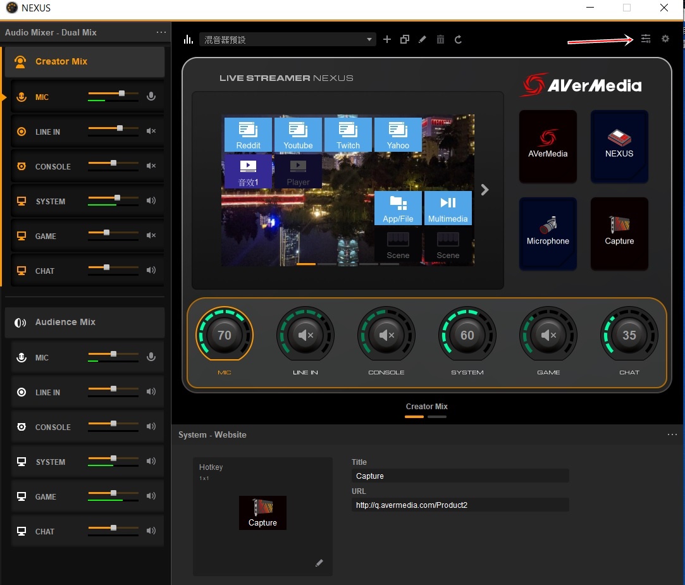Select the Reddit hotkey tile
The height and width of the screenshot is (585, 685).
tap(248, 135)
